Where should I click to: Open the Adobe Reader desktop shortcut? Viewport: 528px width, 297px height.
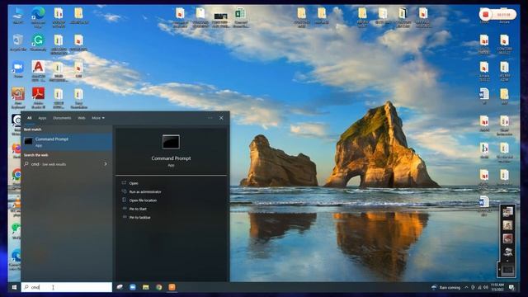click(x=38, y=97)
